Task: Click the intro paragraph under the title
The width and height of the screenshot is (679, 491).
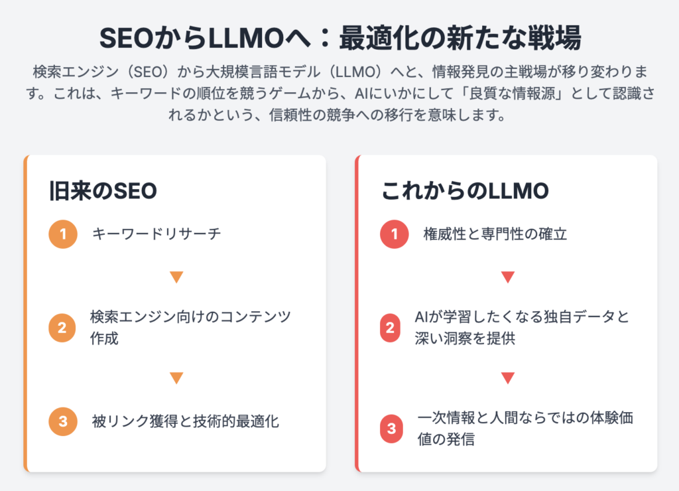Action: pos(339,94)
